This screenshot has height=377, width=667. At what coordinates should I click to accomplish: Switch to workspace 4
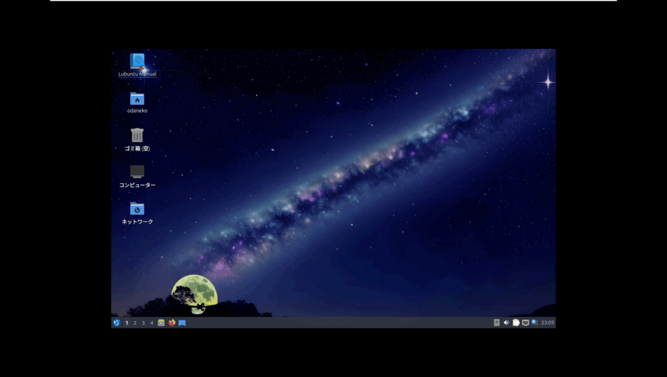(151, 323)
